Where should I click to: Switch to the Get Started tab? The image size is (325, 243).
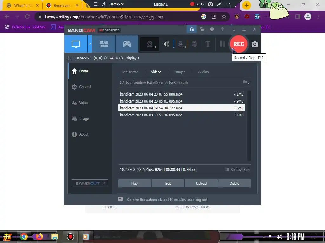click(x=130, y=72)
